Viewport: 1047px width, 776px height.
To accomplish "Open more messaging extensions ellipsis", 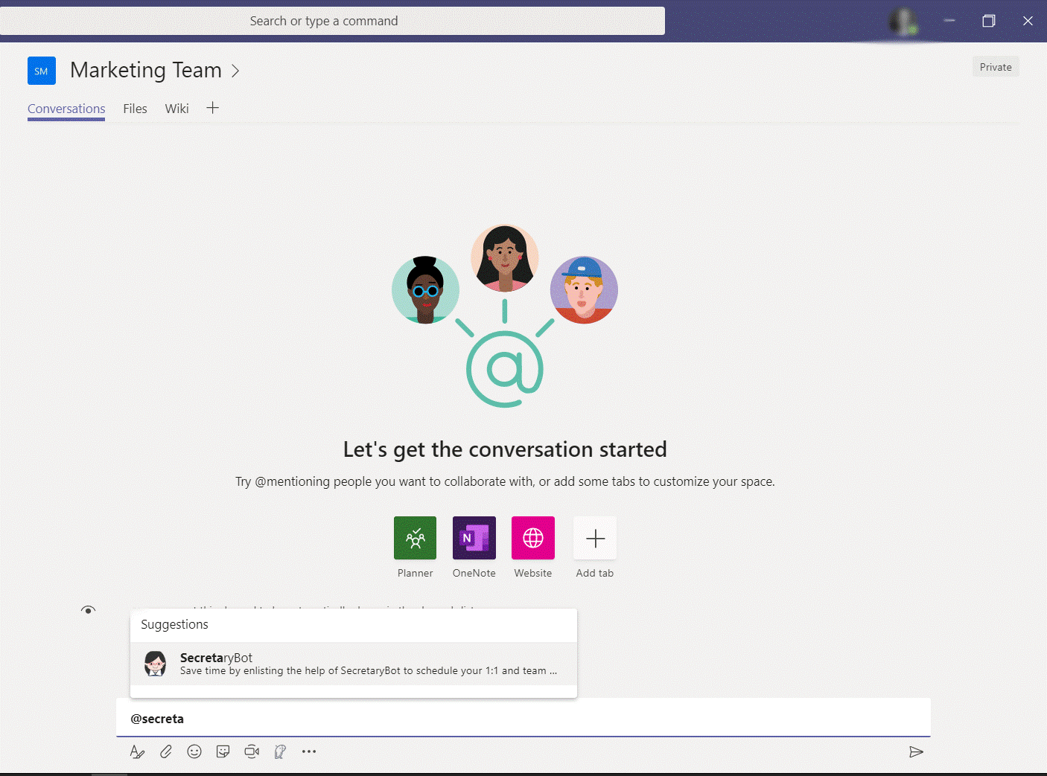I will [309, 751].
